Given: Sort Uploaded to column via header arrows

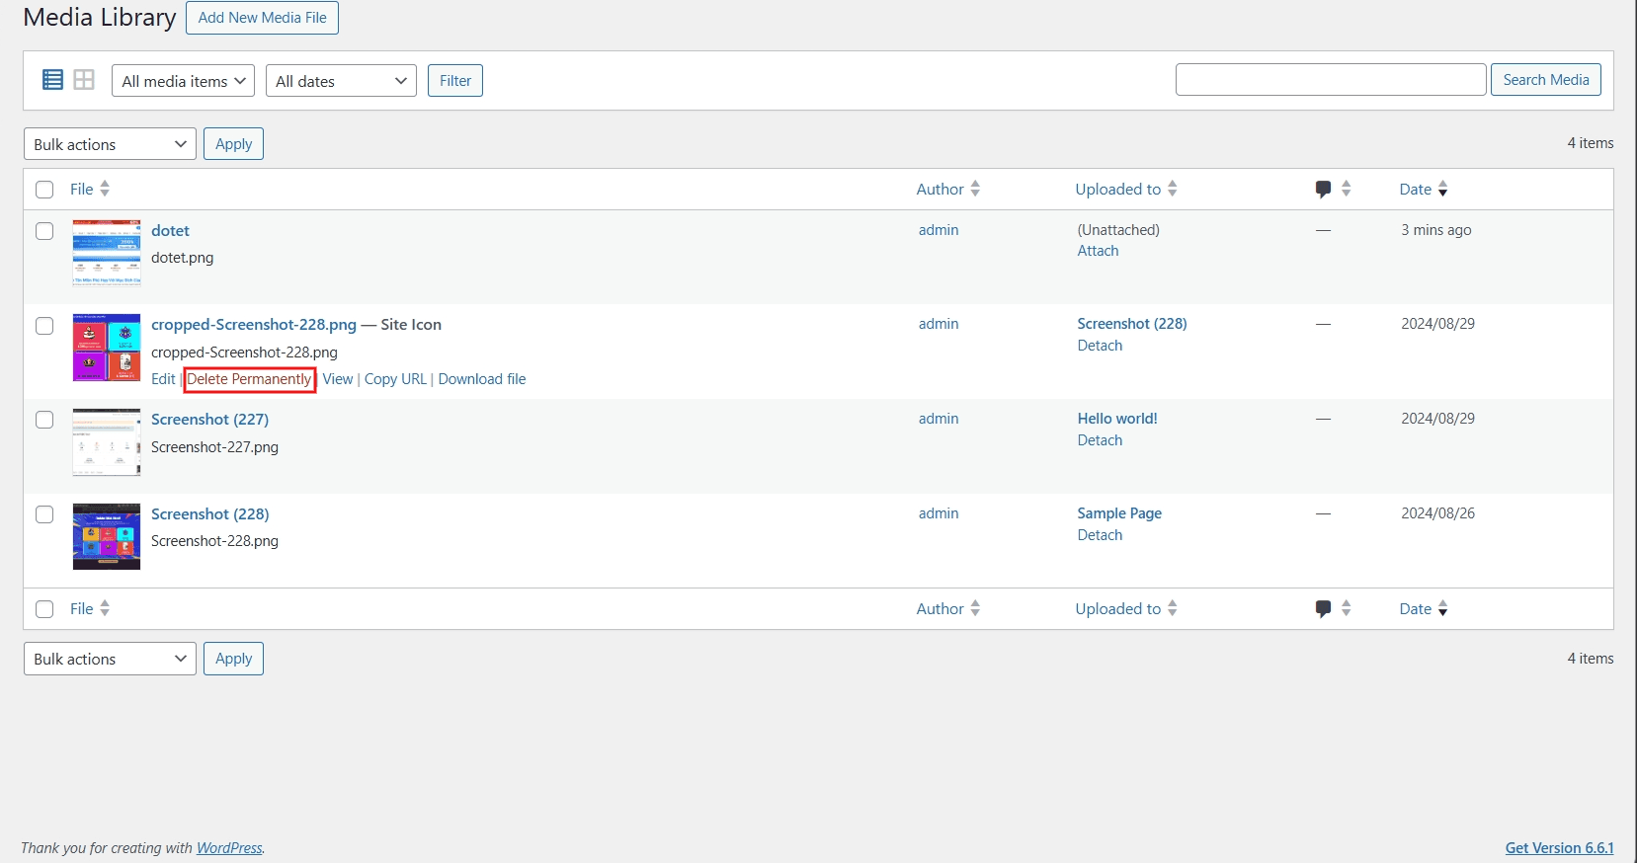Looking at the screenshot, I should click(1173, 189).
